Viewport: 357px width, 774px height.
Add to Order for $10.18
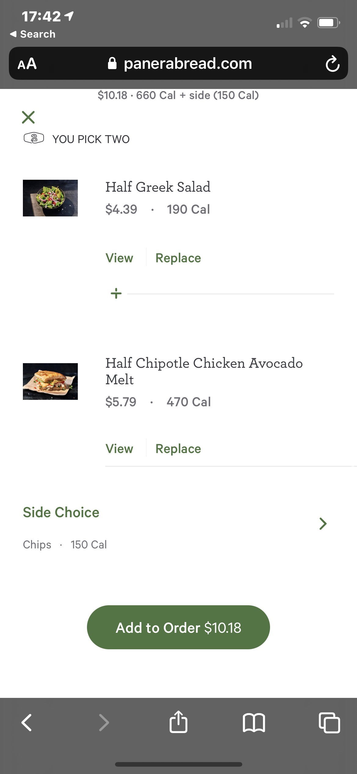(x=179, y=627)
